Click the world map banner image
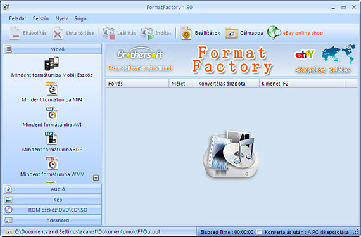 [338, 54]
